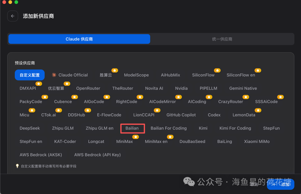Select Nvidia provider
Viewport: 301px width, 194px height.
(181, 88)
